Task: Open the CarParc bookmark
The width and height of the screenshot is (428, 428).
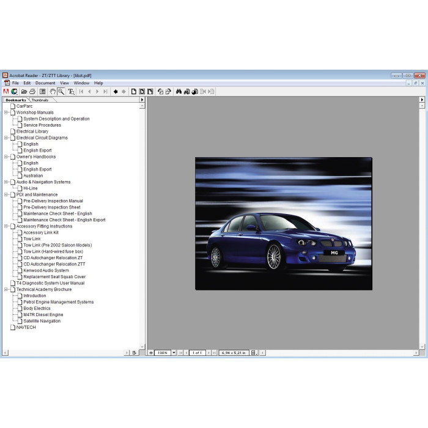Action: point(24,106)
